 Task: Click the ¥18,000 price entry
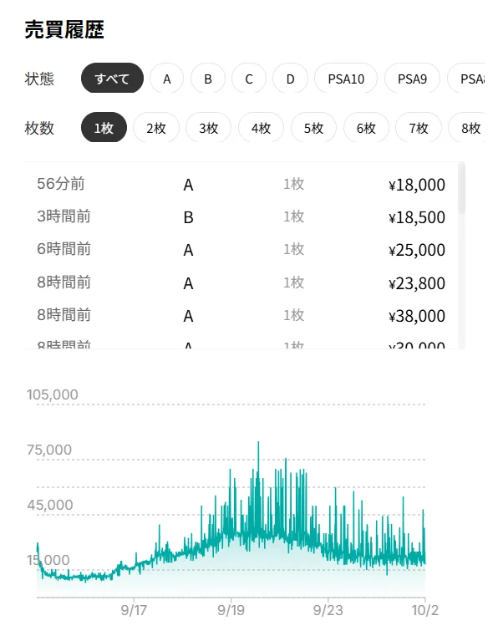(416, 185)
